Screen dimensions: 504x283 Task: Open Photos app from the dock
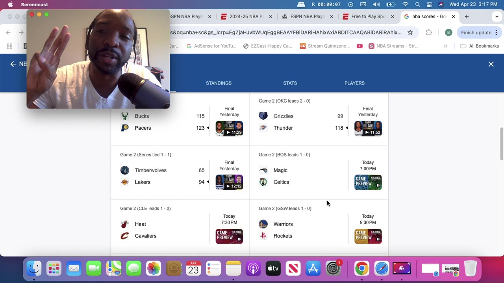[154, 269]
